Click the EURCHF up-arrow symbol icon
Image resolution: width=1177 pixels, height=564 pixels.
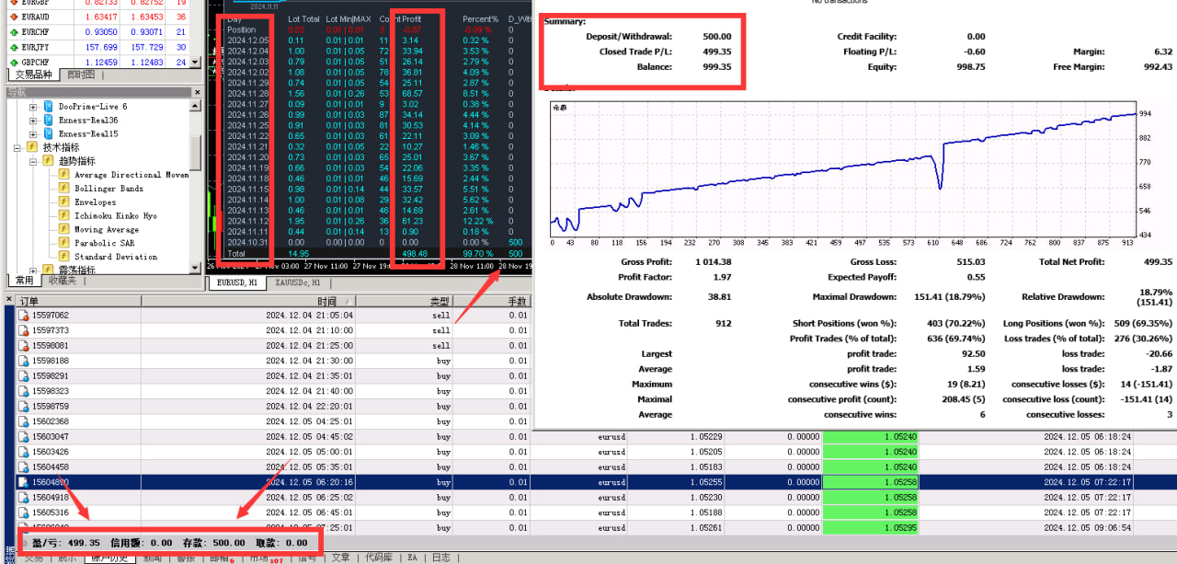(x=13, y=32)
